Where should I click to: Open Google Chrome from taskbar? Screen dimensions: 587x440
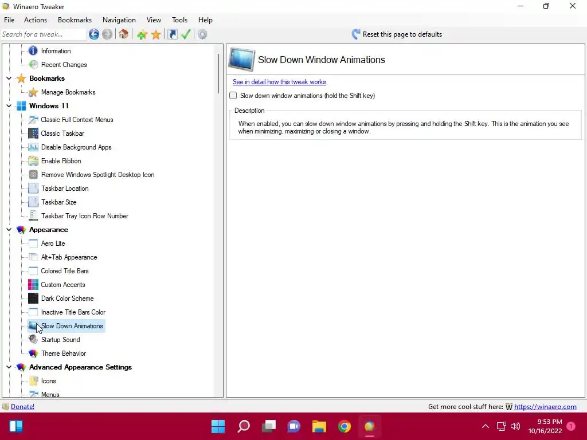345,426
